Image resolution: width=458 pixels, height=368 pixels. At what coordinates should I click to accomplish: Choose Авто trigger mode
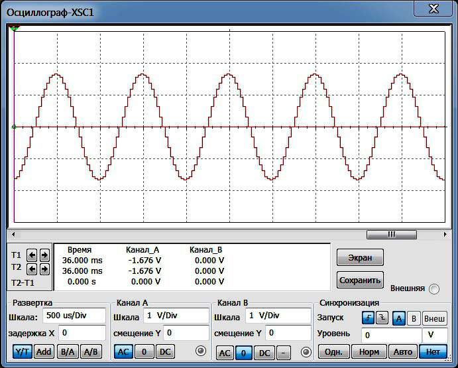403,351
